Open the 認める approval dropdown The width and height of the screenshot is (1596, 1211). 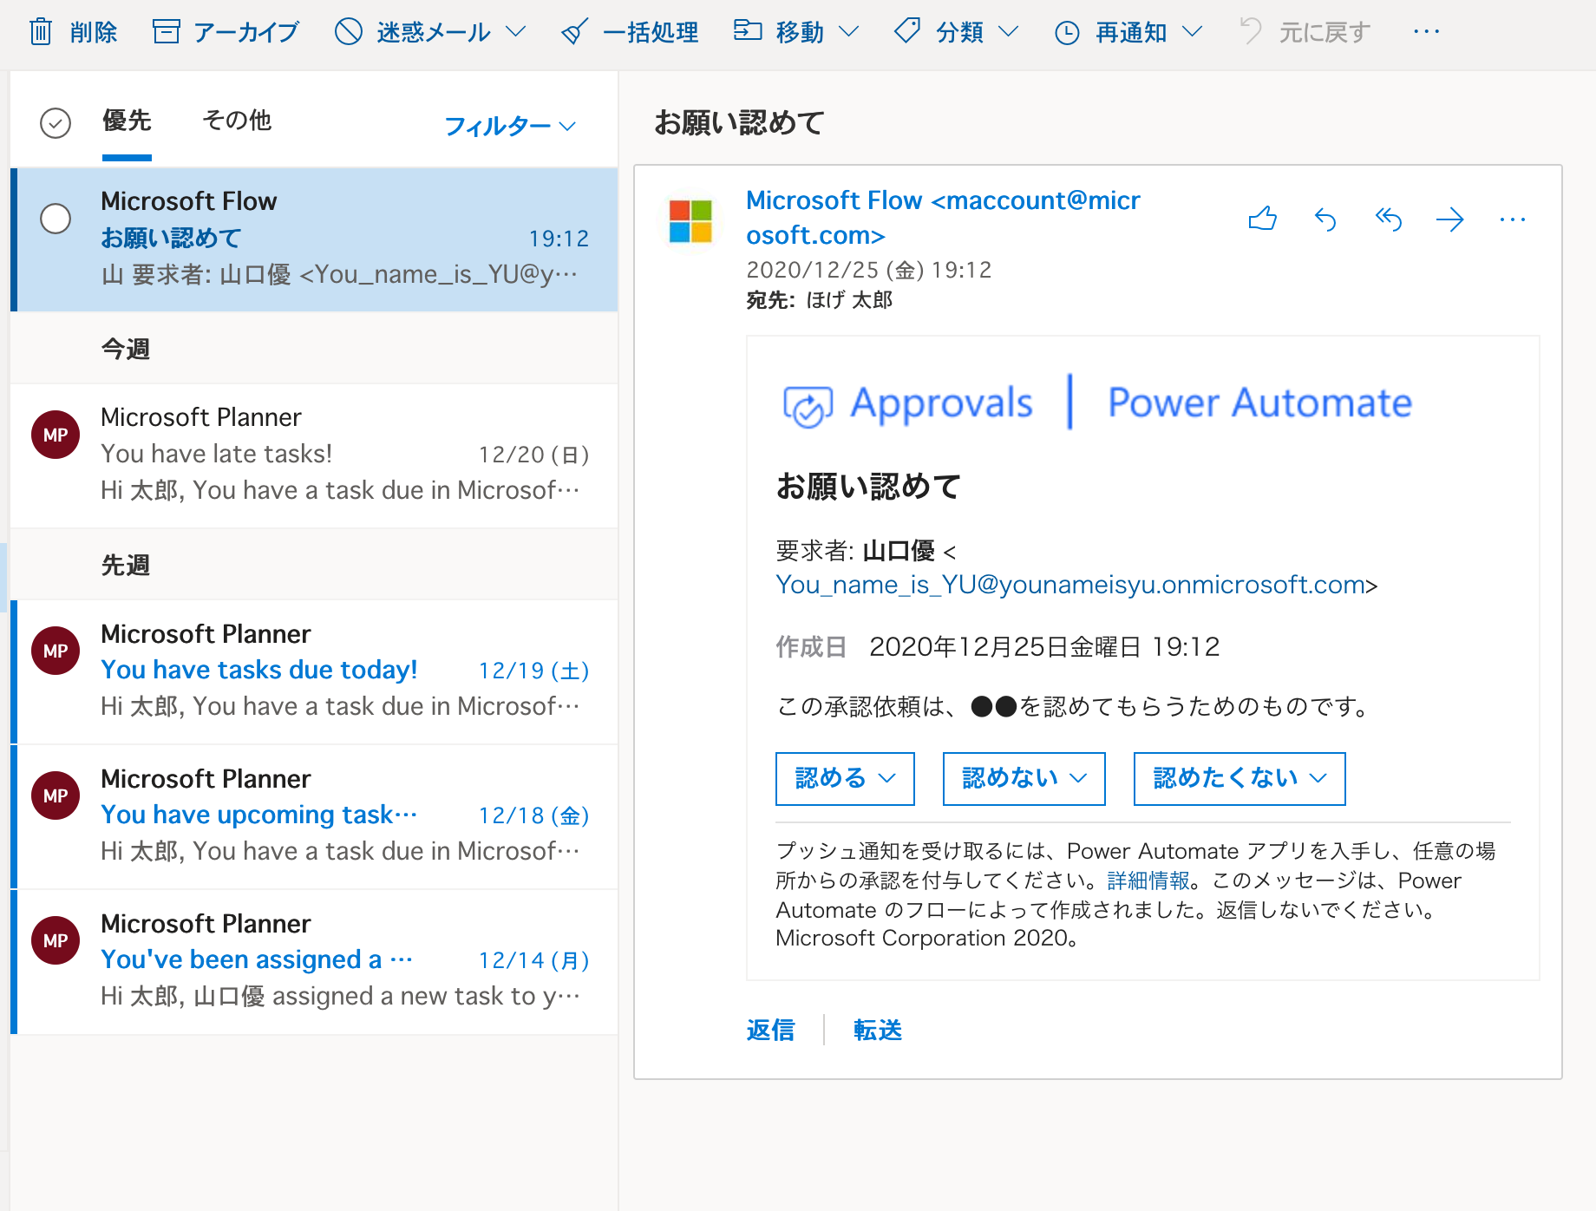click(845, 778)
